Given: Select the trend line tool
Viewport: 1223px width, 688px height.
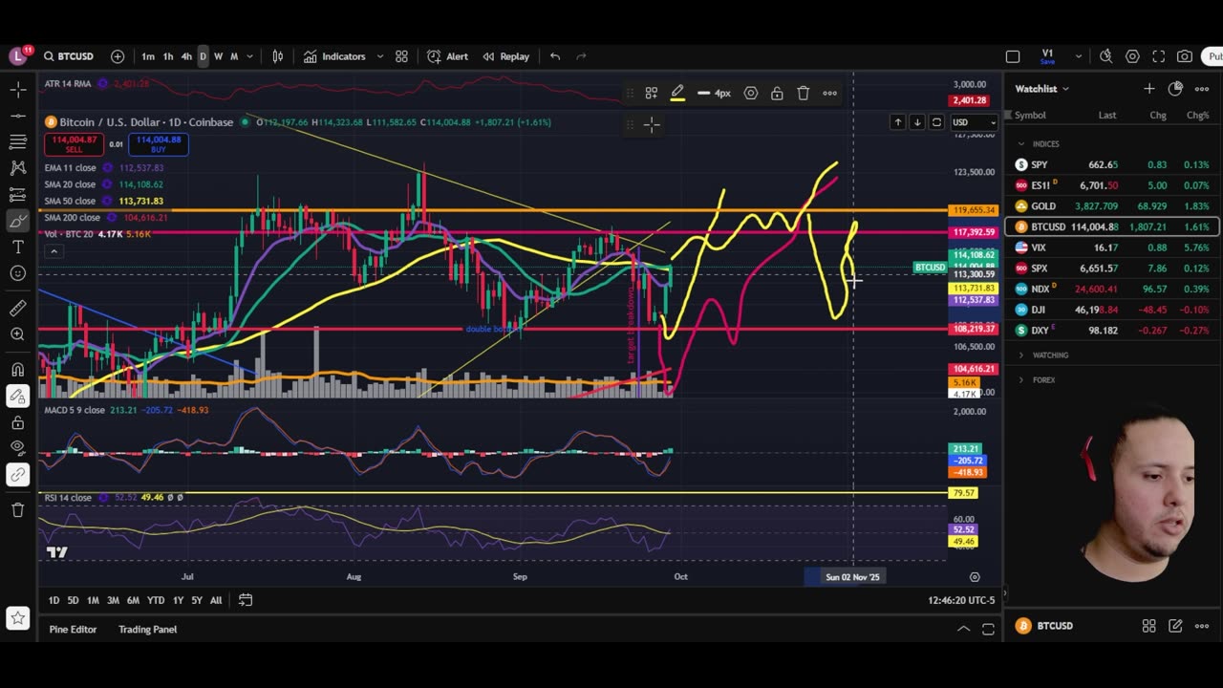Looking at the screenshot, I should point(18,116).
